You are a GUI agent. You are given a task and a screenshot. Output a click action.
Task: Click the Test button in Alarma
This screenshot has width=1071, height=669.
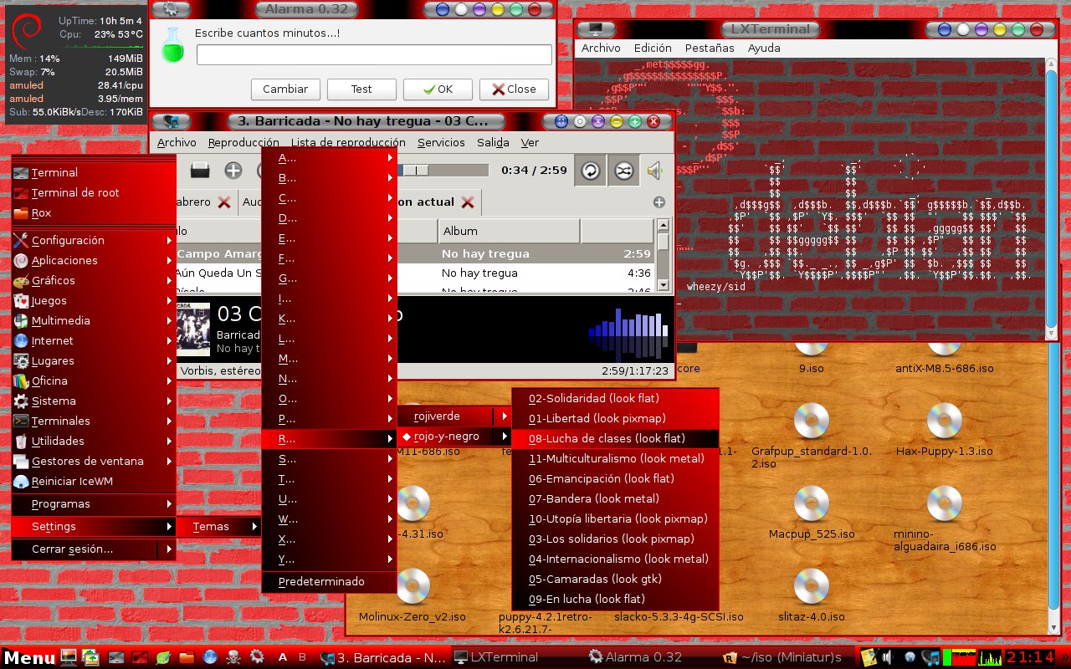361,89
